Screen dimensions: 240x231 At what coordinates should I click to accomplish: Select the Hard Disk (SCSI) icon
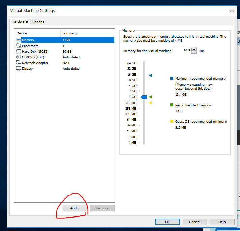(x=18, y=51)
